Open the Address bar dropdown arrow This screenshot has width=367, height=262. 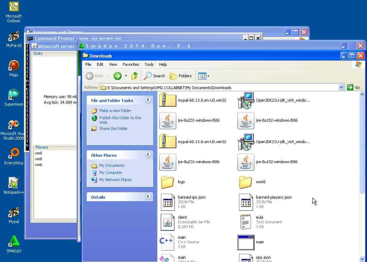[x=341, y=87]
